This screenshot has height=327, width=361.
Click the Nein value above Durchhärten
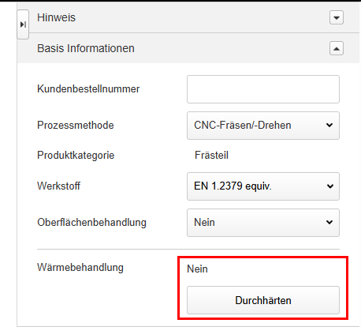click(197, 269)
